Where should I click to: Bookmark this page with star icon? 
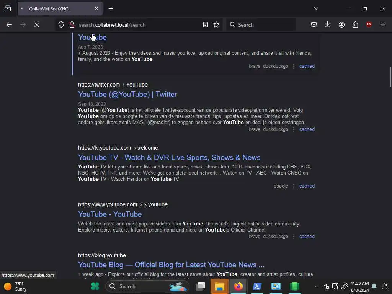(216, 25)
